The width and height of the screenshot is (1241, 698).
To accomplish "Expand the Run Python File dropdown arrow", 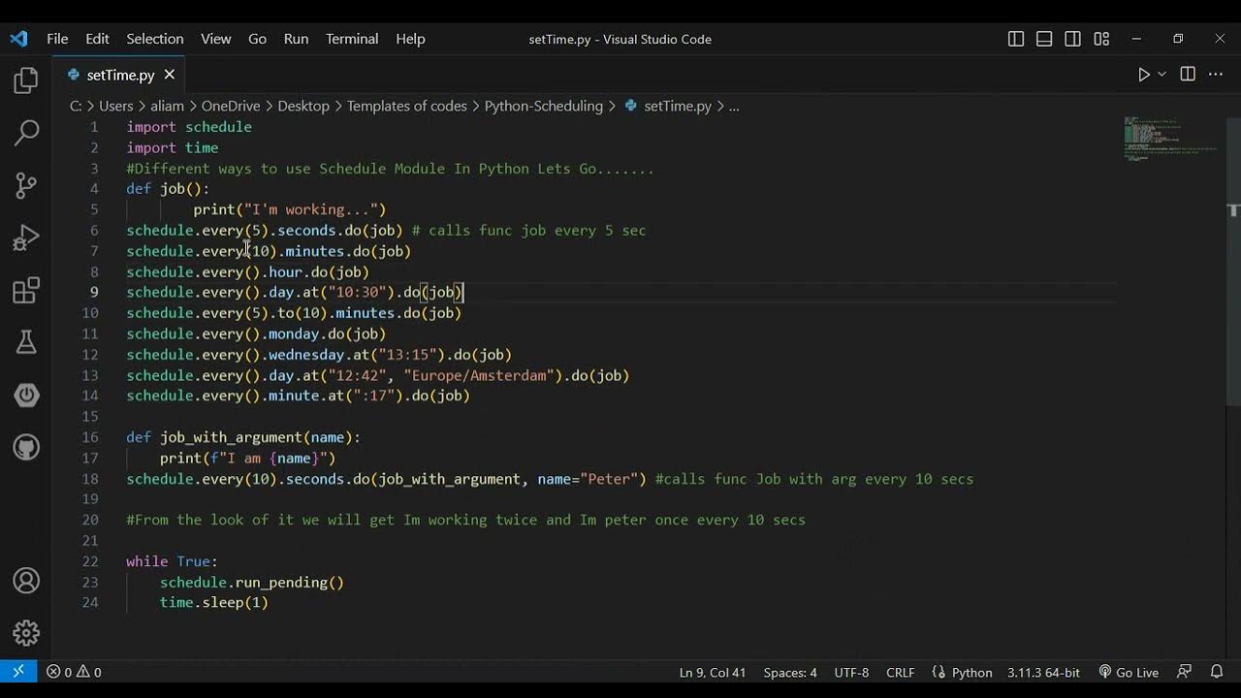I will tap(1161, 75).
